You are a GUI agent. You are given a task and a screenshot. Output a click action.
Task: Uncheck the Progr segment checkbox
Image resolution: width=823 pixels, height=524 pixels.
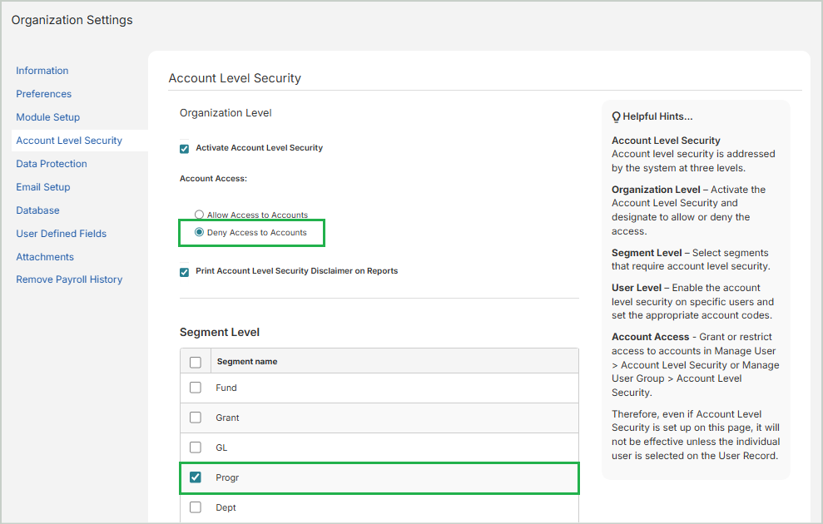[x=196, y=477]
